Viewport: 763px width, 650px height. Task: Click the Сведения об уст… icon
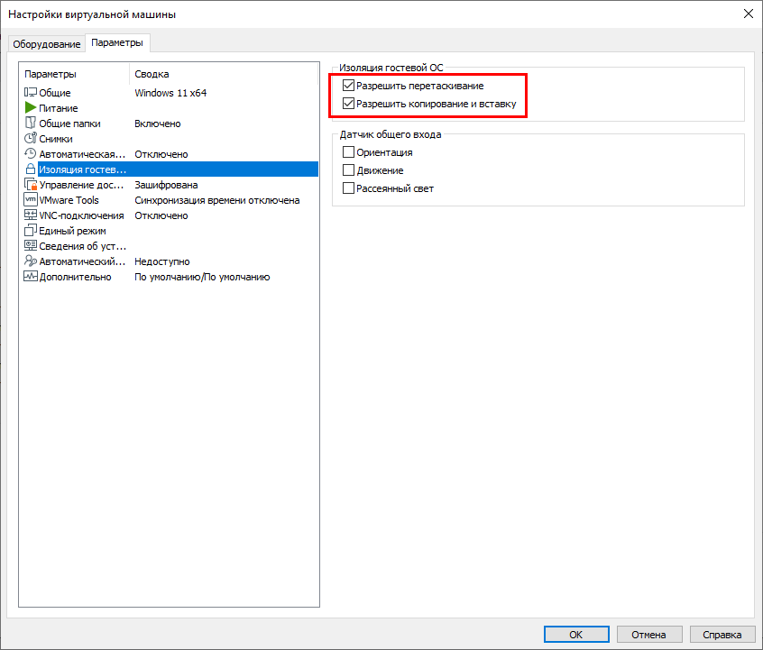[30, 246]
